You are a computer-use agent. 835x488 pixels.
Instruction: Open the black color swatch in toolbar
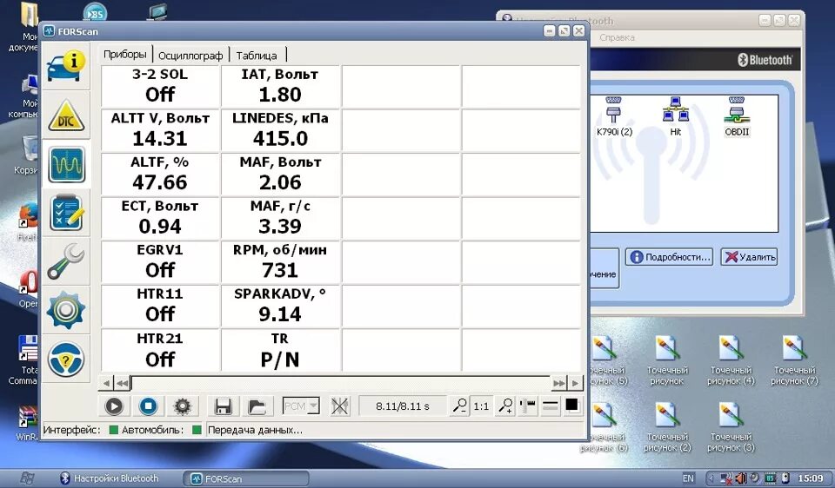[572, 406]
